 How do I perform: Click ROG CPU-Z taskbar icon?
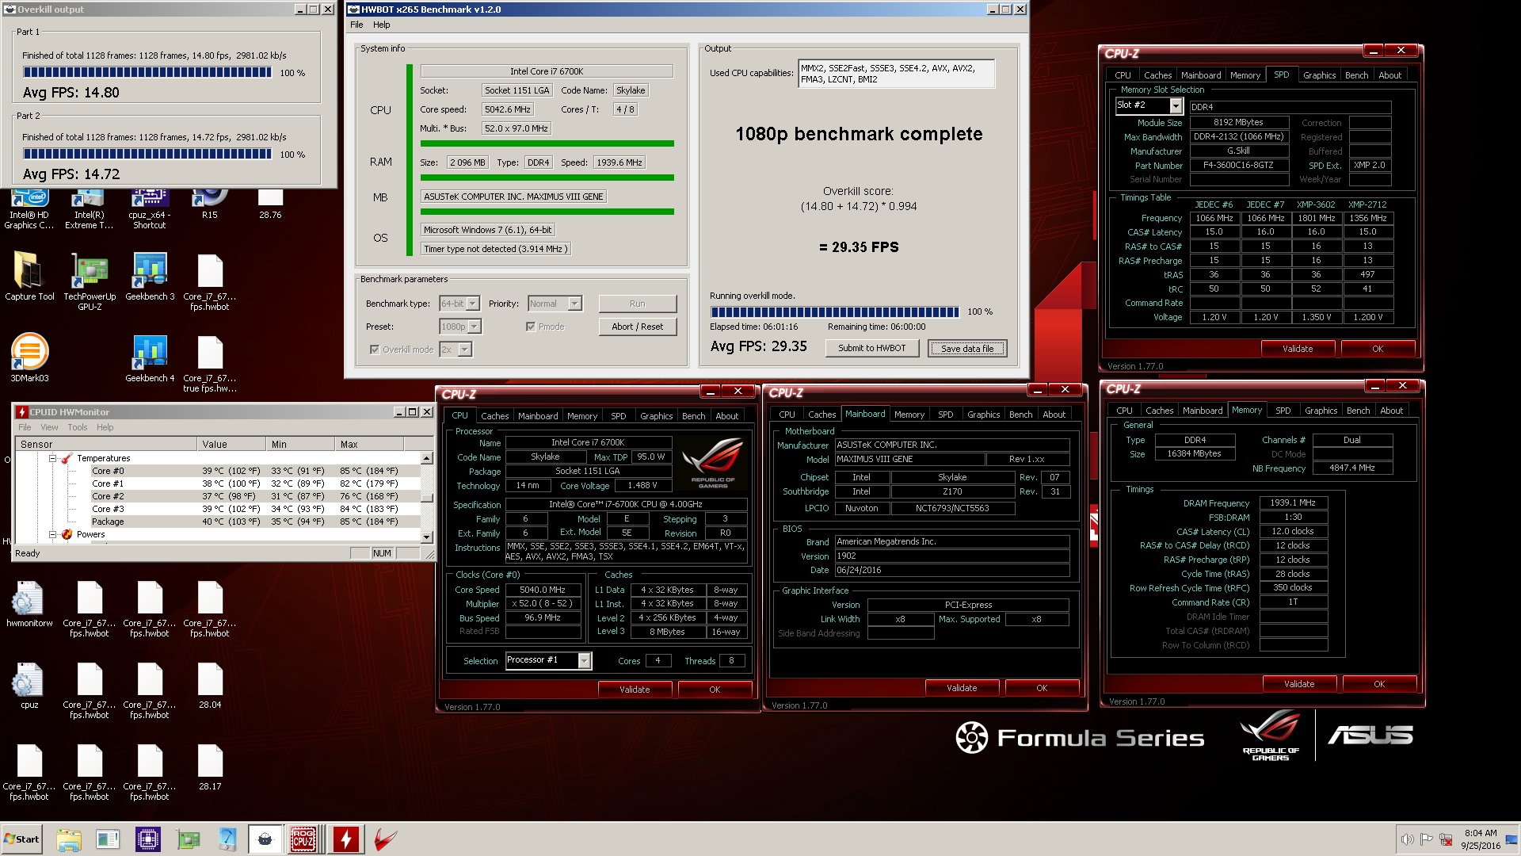click(303, 839)
